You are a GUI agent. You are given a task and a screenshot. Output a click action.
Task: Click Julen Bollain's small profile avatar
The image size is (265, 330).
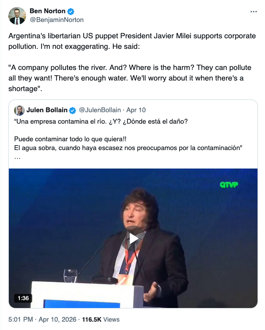(19, 110)
